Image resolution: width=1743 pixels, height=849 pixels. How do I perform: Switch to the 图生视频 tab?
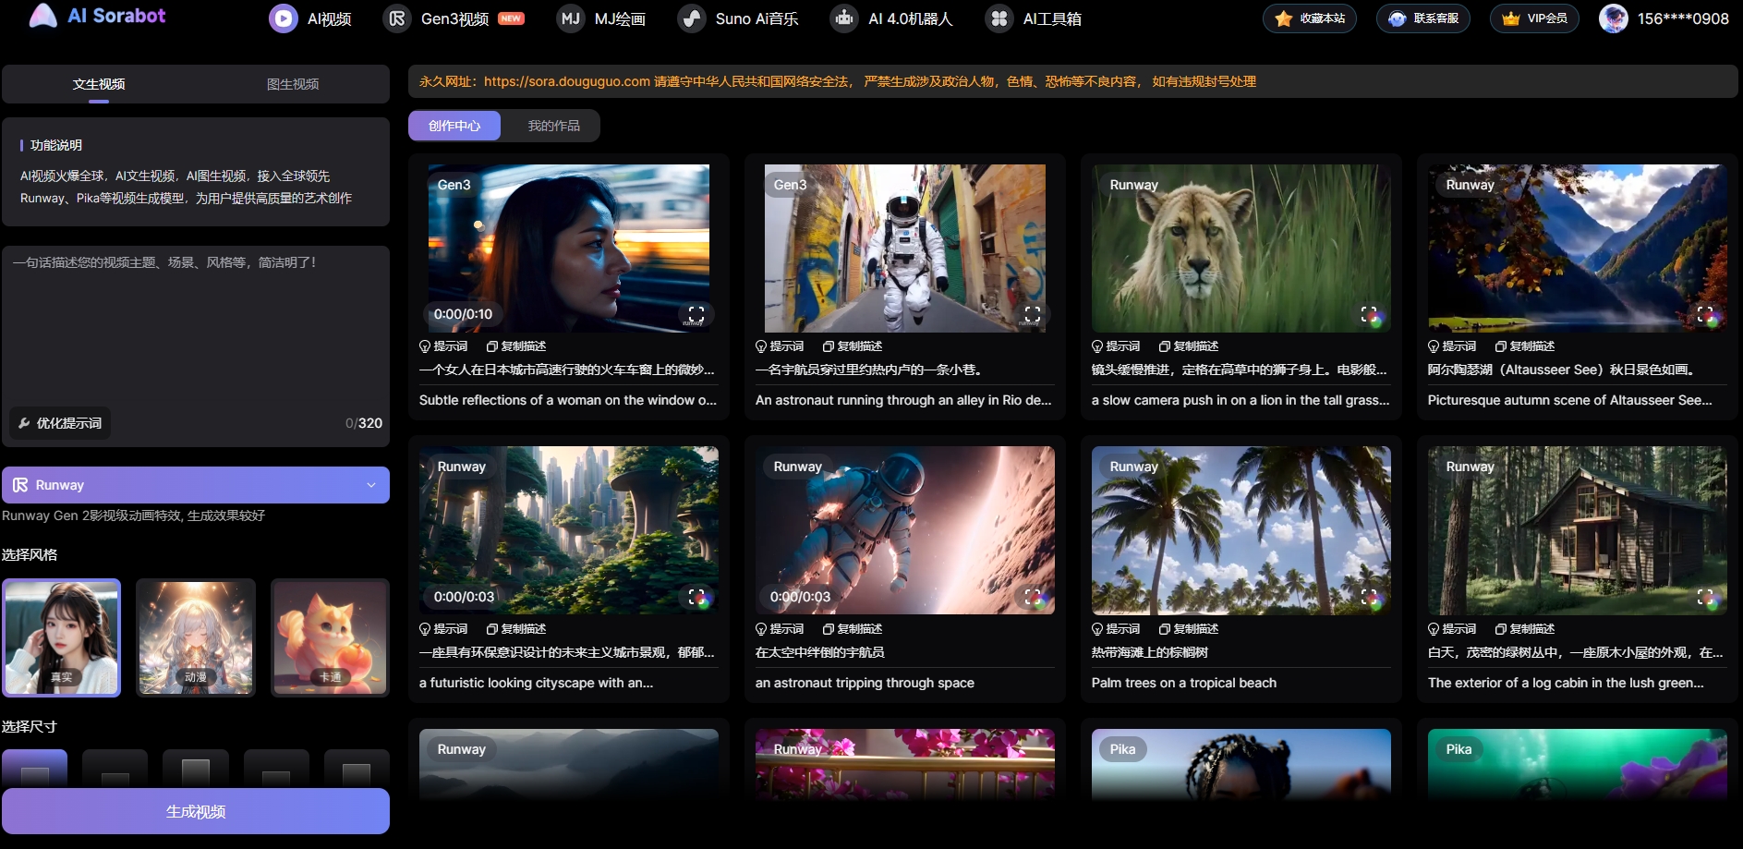pos(293,84)
